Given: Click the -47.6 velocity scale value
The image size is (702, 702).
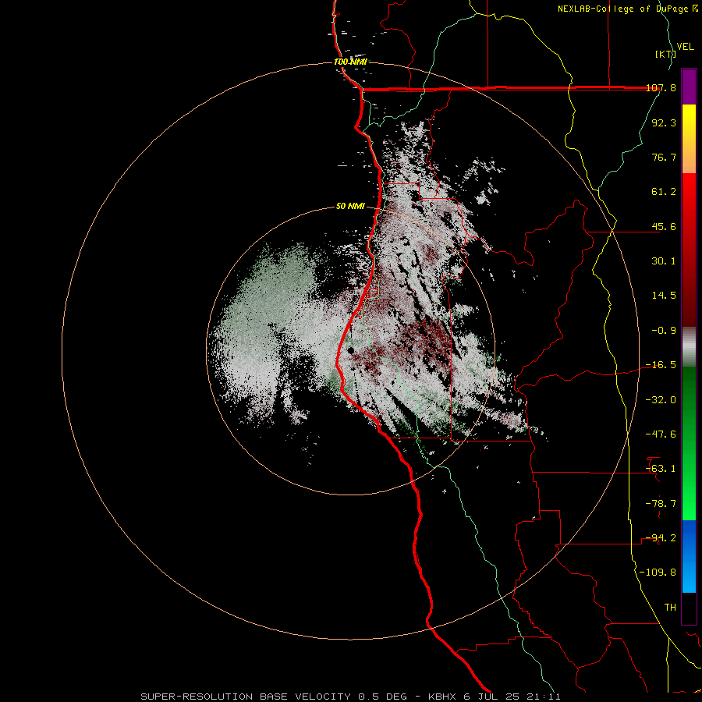Looking at the screenshot, I should (x=661, y=434).
